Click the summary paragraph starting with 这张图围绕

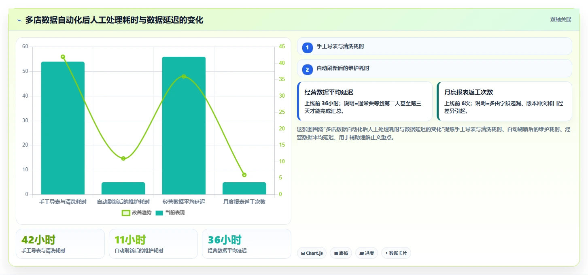click(x=434, y=133)
